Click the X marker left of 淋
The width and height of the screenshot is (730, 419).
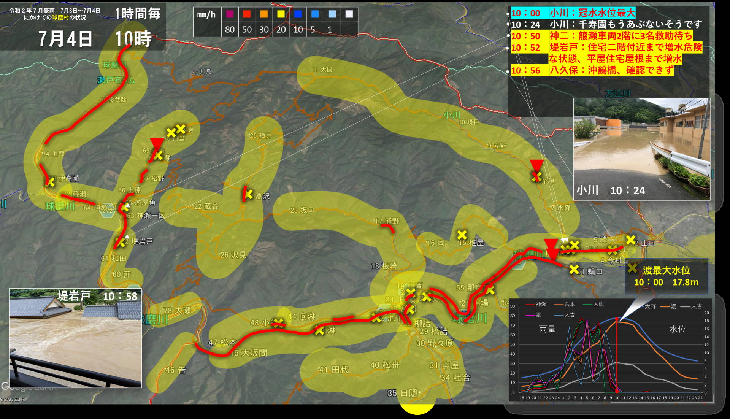319,330
